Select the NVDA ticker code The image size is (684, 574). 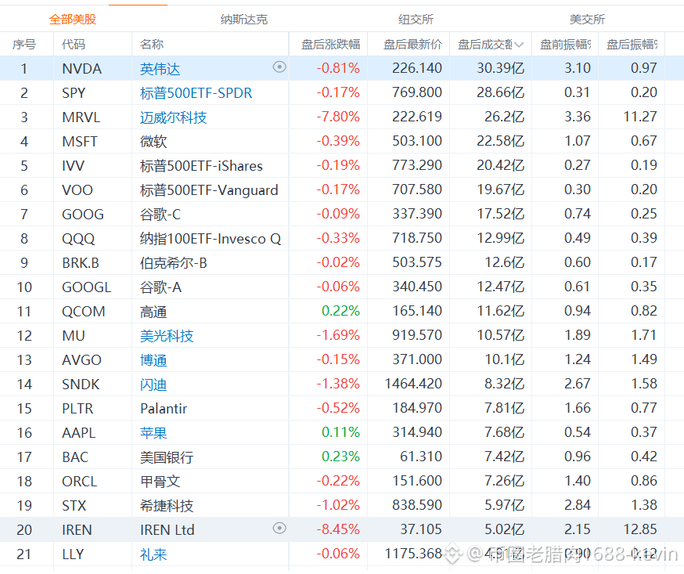point(81,69)
